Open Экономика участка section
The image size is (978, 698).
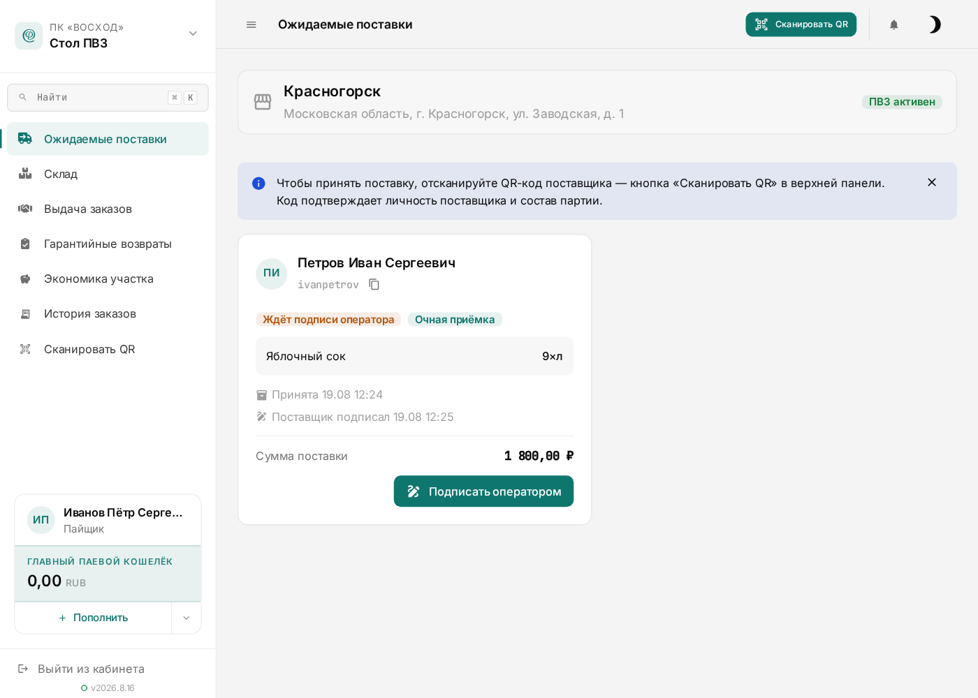[108, 279]
